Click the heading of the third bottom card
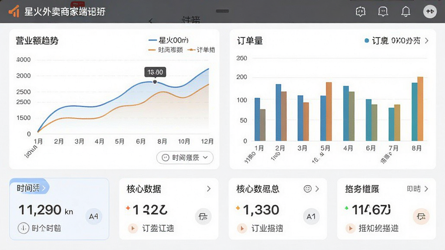 [x=258, y=189]
